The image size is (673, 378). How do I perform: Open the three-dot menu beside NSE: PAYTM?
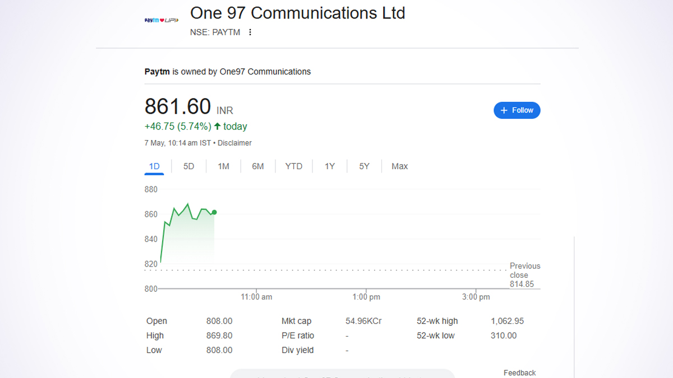click(x=250, y=32)
